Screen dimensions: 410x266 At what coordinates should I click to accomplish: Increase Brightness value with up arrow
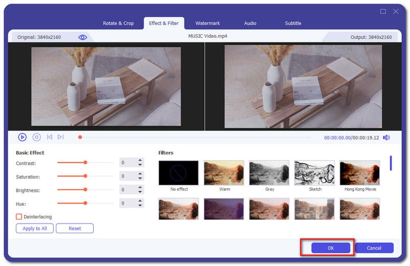[x=140, y=187]
